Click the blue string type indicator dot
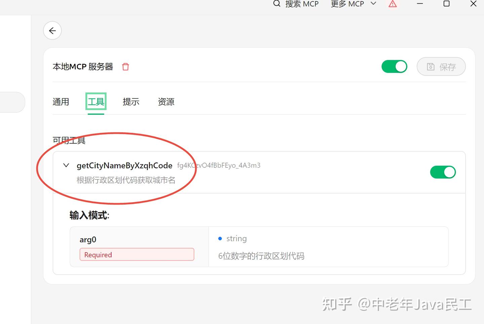Screen dimensions: 484x324 (220, 238)
